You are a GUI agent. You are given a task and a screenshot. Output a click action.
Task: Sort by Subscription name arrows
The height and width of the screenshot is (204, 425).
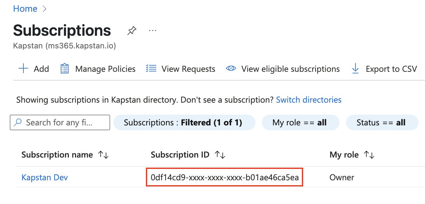click(x=103, y=155)
